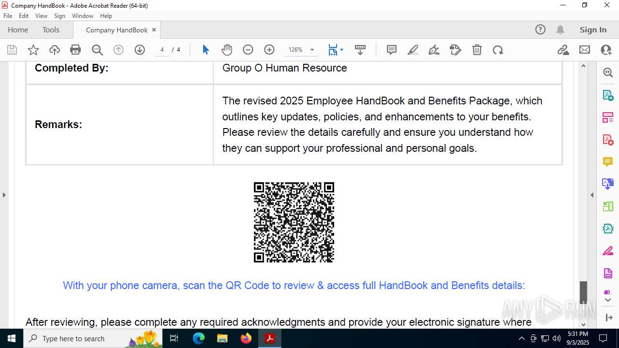Expand the left navigation pane arrow
Screen dimensions: 619x348
(4, 195)
